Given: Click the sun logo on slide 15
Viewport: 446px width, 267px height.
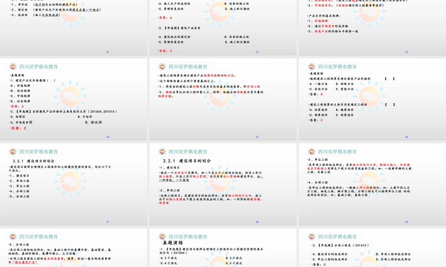Looking at the screenshot, I should (162, 67).
